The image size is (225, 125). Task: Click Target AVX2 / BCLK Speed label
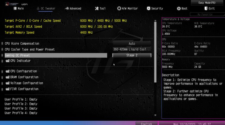click(x=23, y=27)
